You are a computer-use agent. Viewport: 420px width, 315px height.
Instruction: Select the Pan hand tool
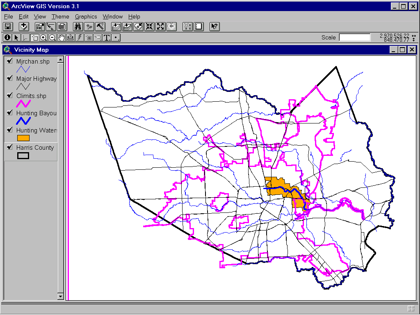point(62,38)
